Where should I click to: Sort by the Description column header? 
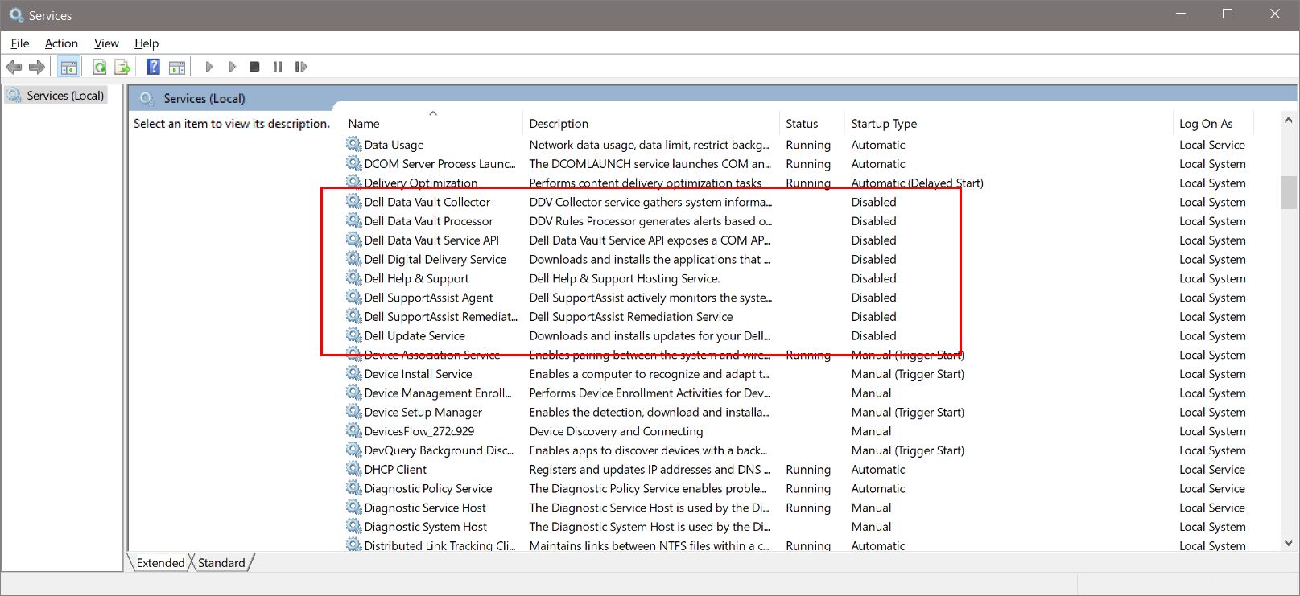[559, 124]
